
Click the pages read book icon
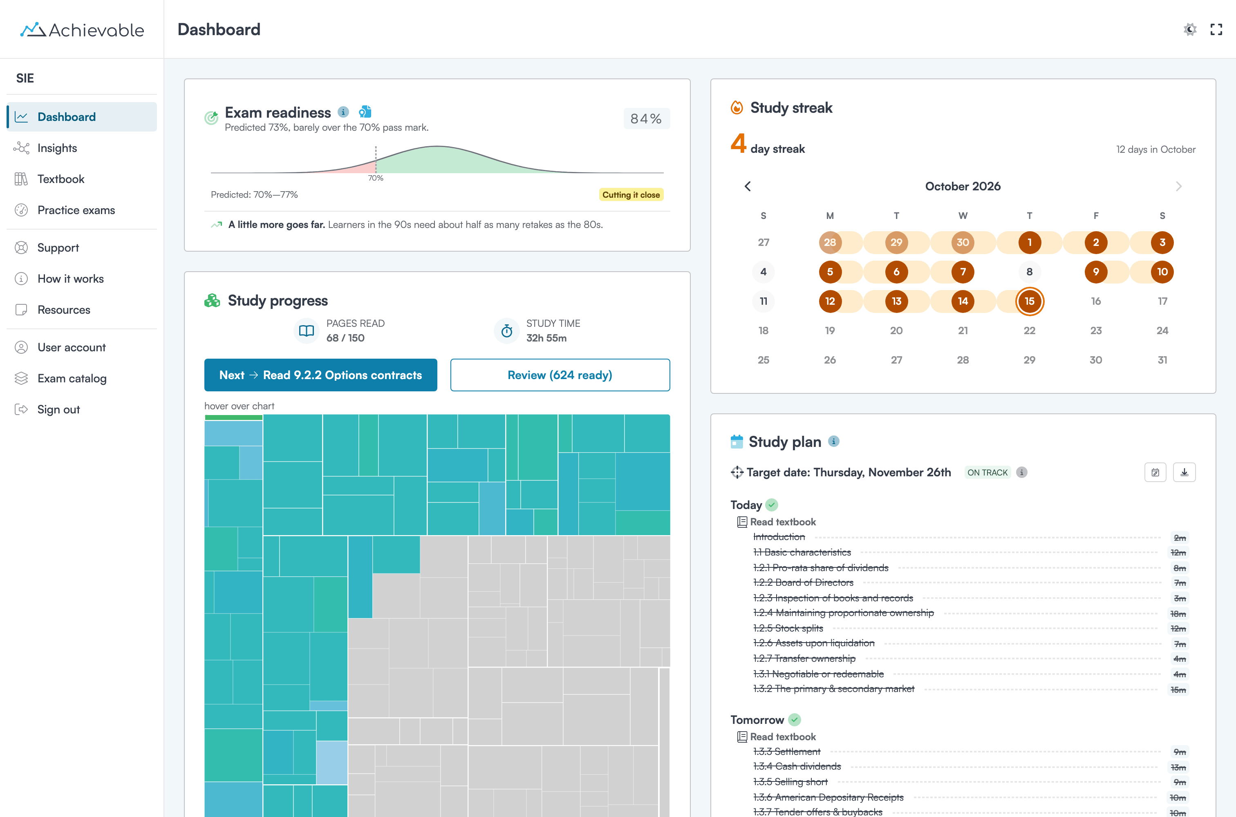[306, 330]
